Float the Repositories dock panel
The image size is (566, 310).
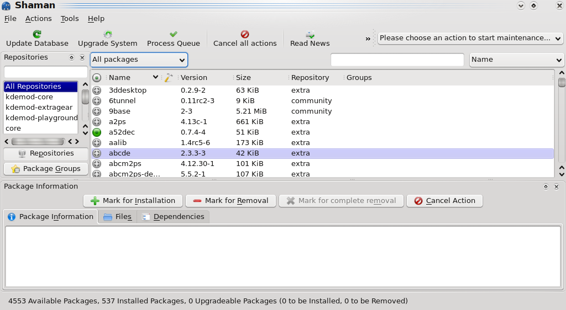click(x=71, y=57)
